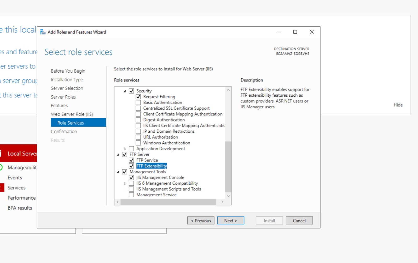Select Windows Authentication label
This screenshot has width=418, height=263.
[x=167, y=143]
